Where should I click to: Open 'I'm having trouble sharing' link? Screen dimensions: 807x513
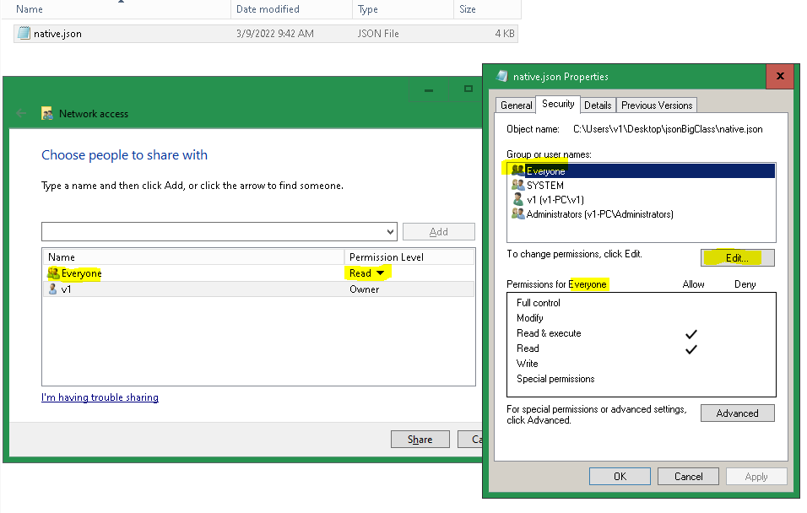tap(100, 397)
